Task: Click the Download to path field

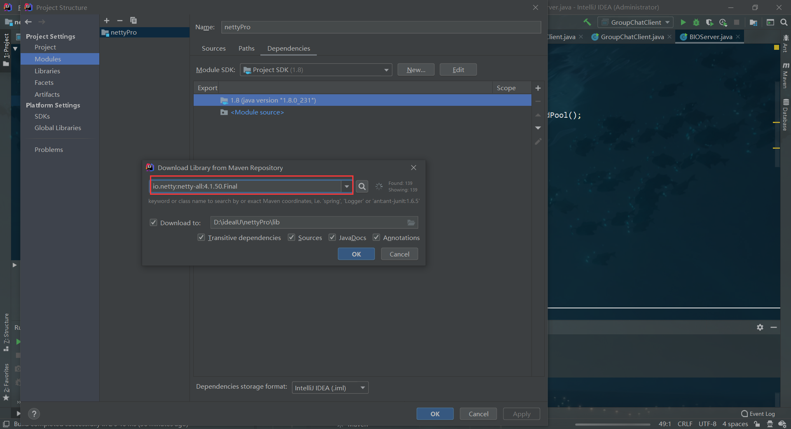Action: tap(308, 223)
